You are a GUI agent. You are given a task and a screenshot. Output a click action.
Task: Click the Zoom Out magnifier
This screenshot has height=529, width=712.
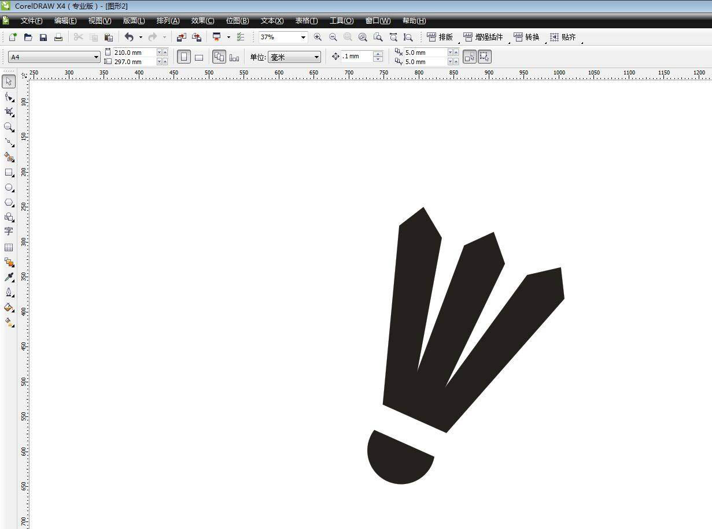[333, 37]
